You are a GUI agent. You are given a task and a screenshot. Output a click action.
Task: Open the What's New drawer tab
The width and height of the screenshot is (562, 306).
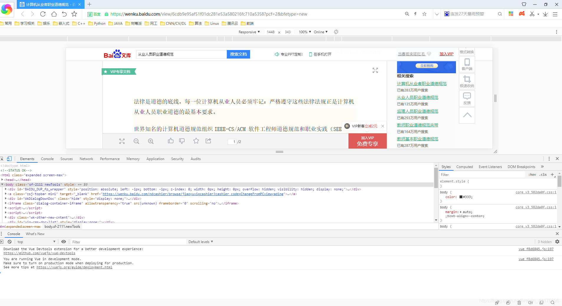click(x=35, y=234)
